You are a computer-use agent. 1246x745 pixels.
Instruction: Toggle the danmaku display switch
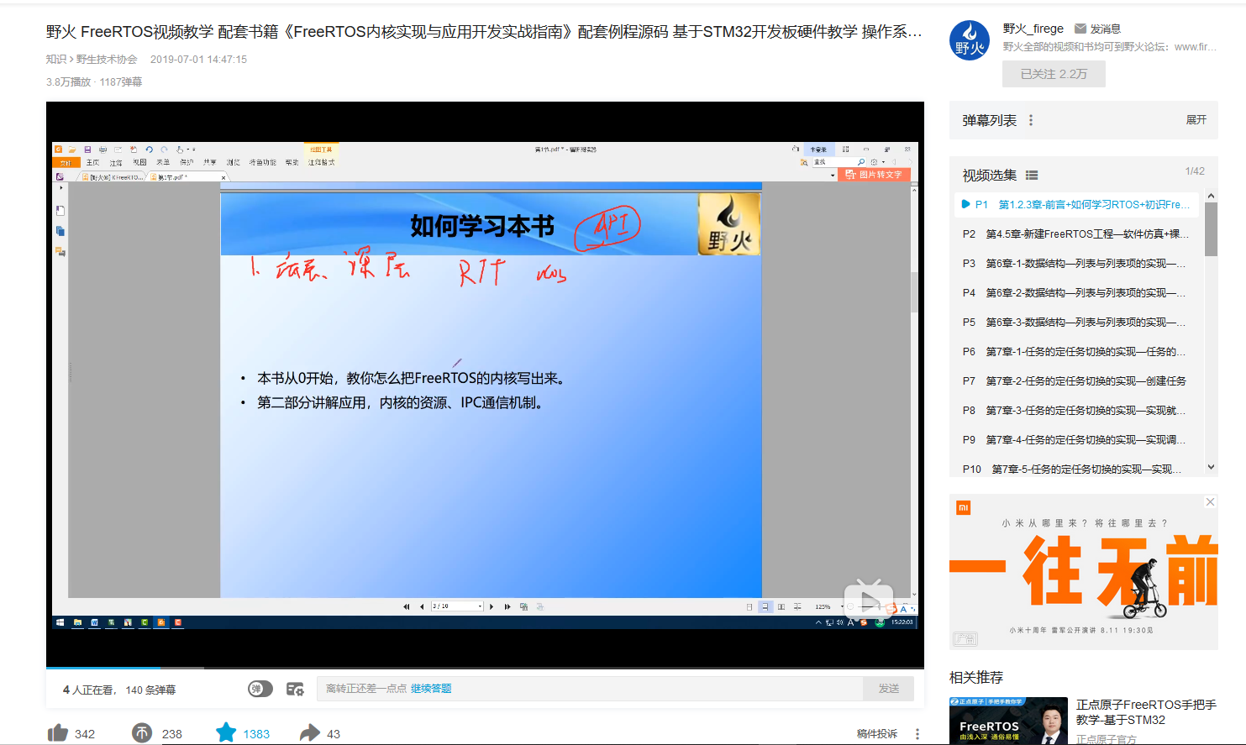pyautogui.click(x=260, y=689)
